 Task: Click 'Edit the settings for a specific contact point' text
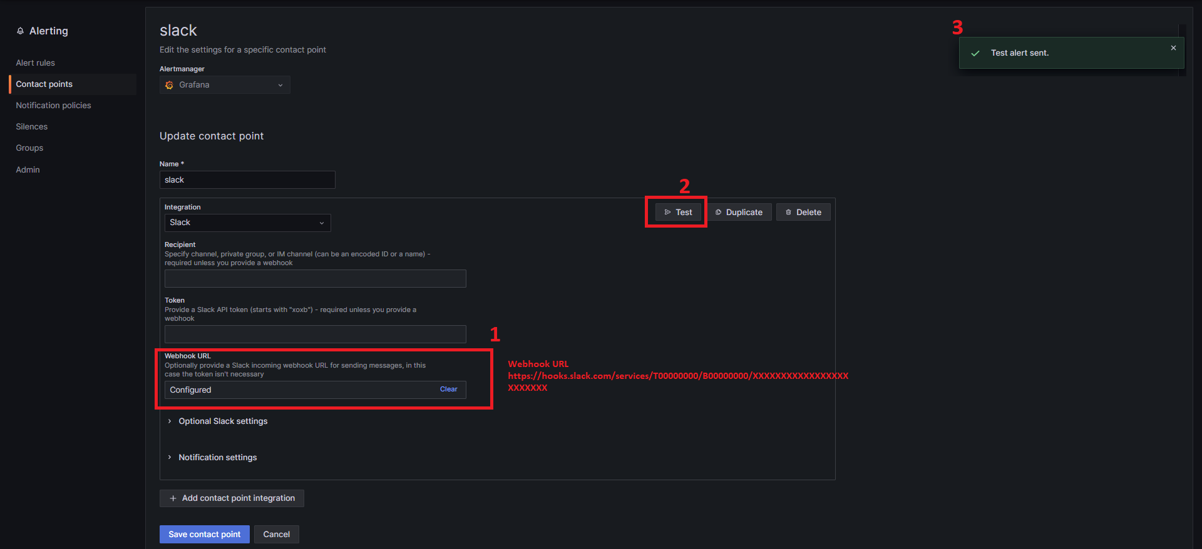point(243,49)
